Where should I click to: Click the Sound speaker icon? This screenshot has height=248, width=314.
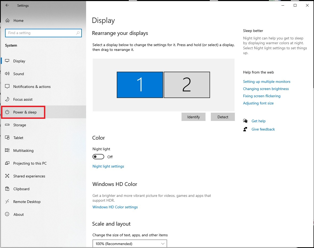pos(7,74)
